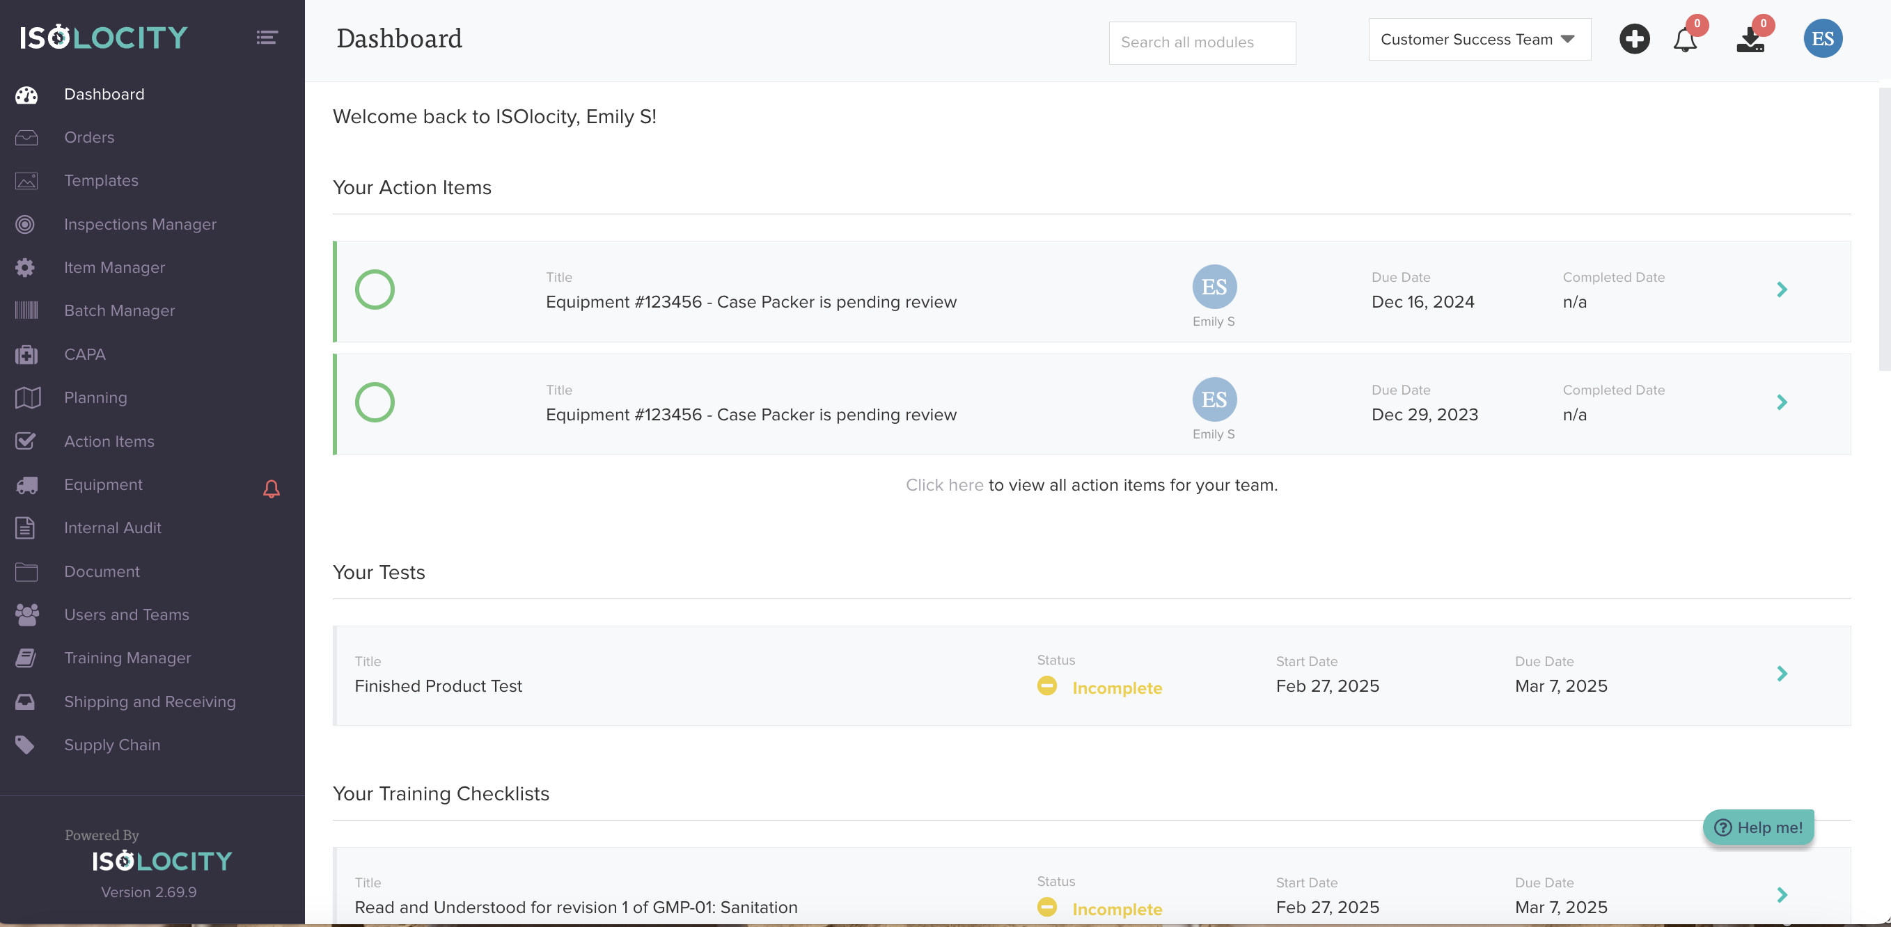Mark the Dec 16, 2024 action item complete
The width and height of the screenshot is (1891, 927).
(x=375, y=290)
